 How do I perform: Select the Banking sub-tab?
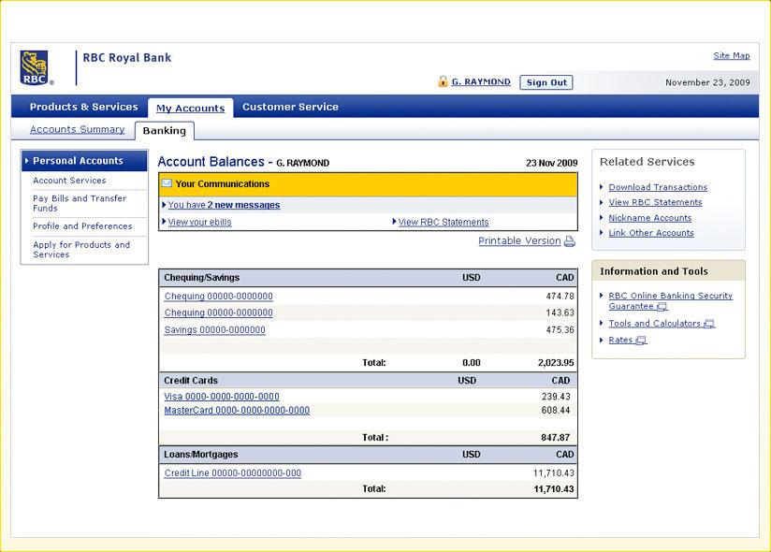[165, 131]
